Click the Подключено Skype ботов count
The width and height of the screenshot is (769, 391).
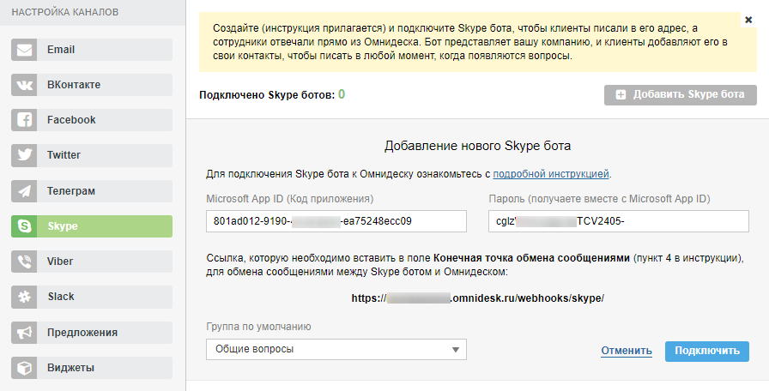click(x=342, y=94)
